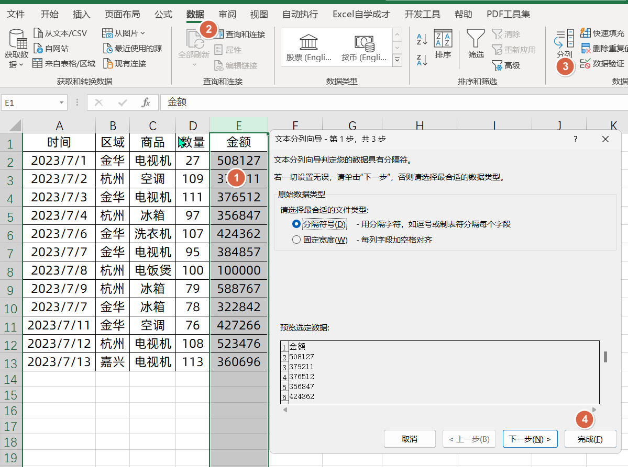Click cell with amount 508127
Viewport: 628px width, 467px height.
[239, 161]
